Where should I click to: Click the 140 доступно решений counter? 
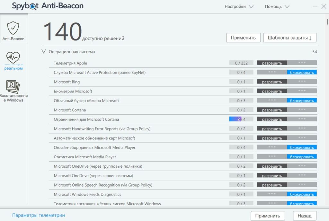point(84,32)
